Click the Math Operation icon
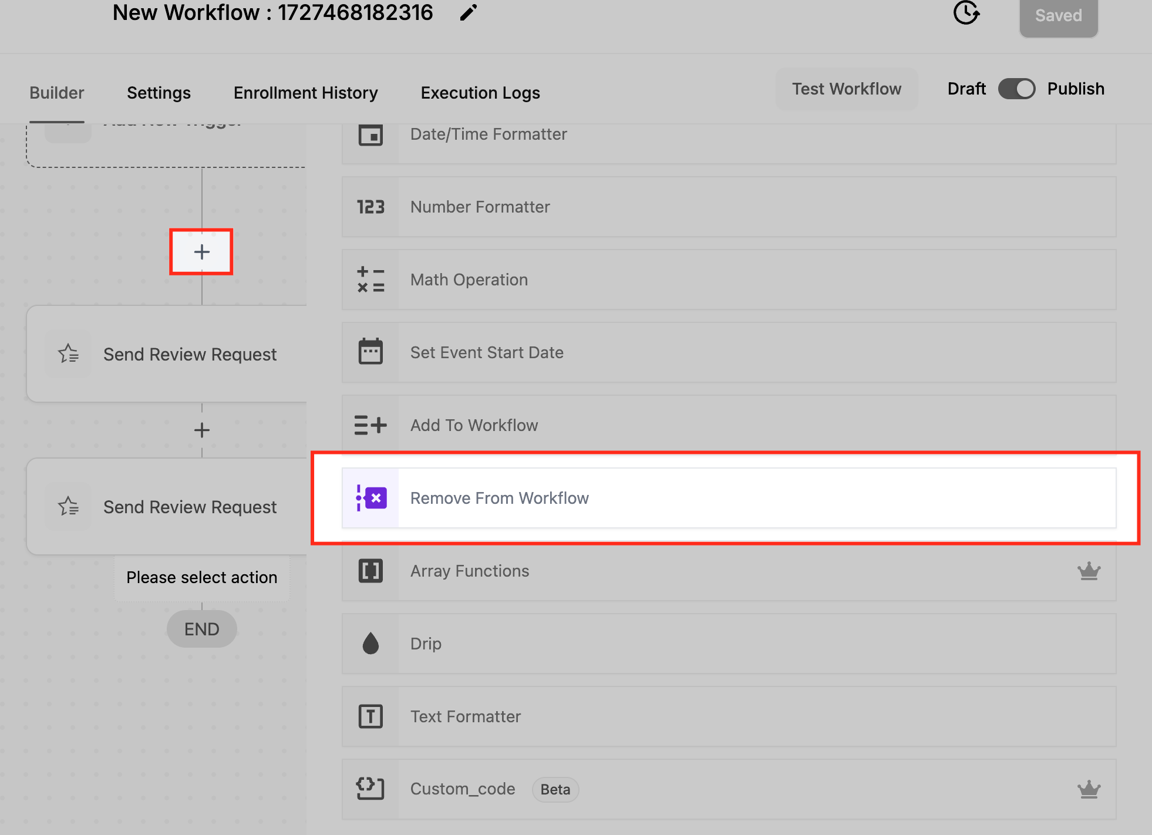The image size is (1152, 835). pos(370,280)
